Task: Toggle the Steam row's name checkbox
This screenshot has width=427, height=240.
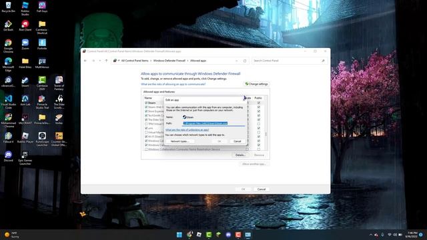Action: [146, 103]
